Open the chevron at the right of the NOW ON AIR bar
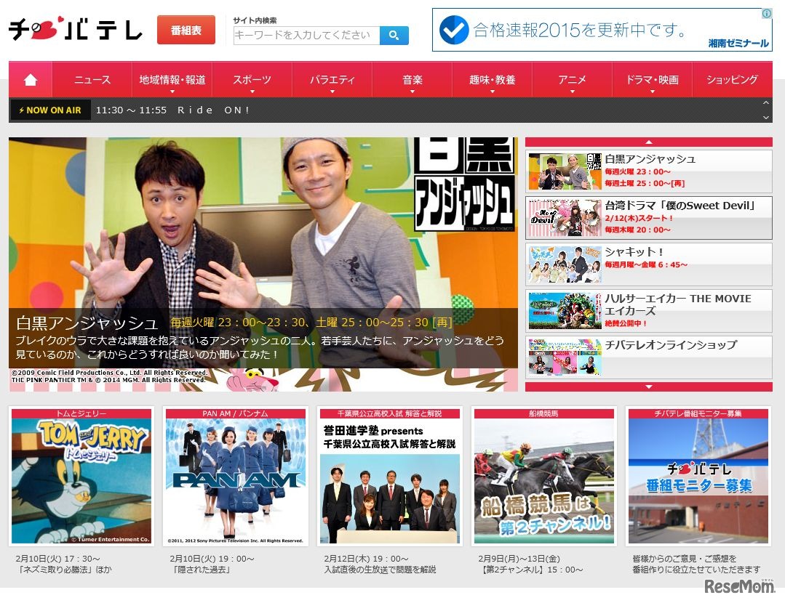785x603 pixels. tap(766, 110)
